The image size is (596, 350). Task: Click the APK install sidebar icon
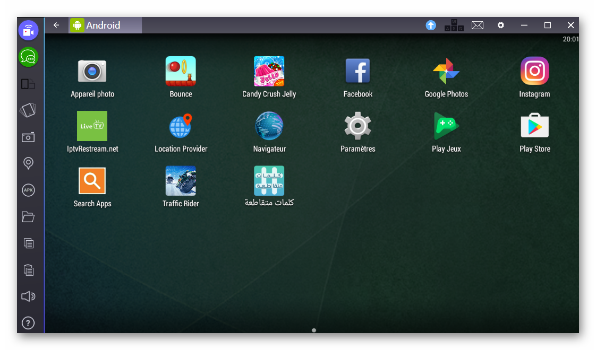pyautogui.click(x=28, y=190)
